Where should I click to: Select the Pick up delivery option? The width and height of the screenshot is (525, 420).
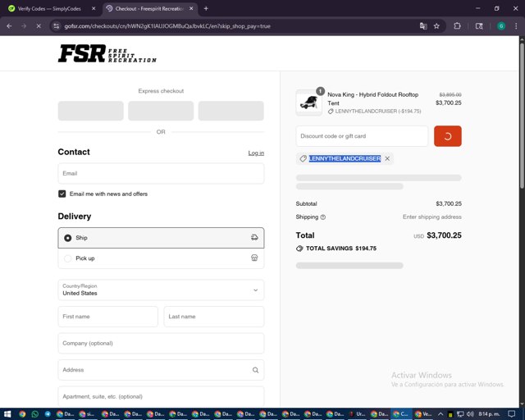click(161, 258)
